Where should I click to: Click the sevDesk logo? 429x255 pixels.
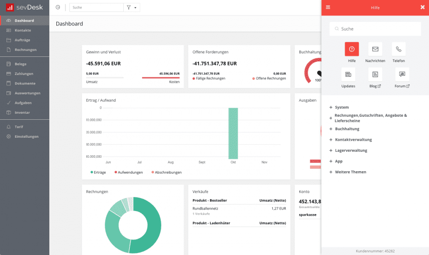24,7
